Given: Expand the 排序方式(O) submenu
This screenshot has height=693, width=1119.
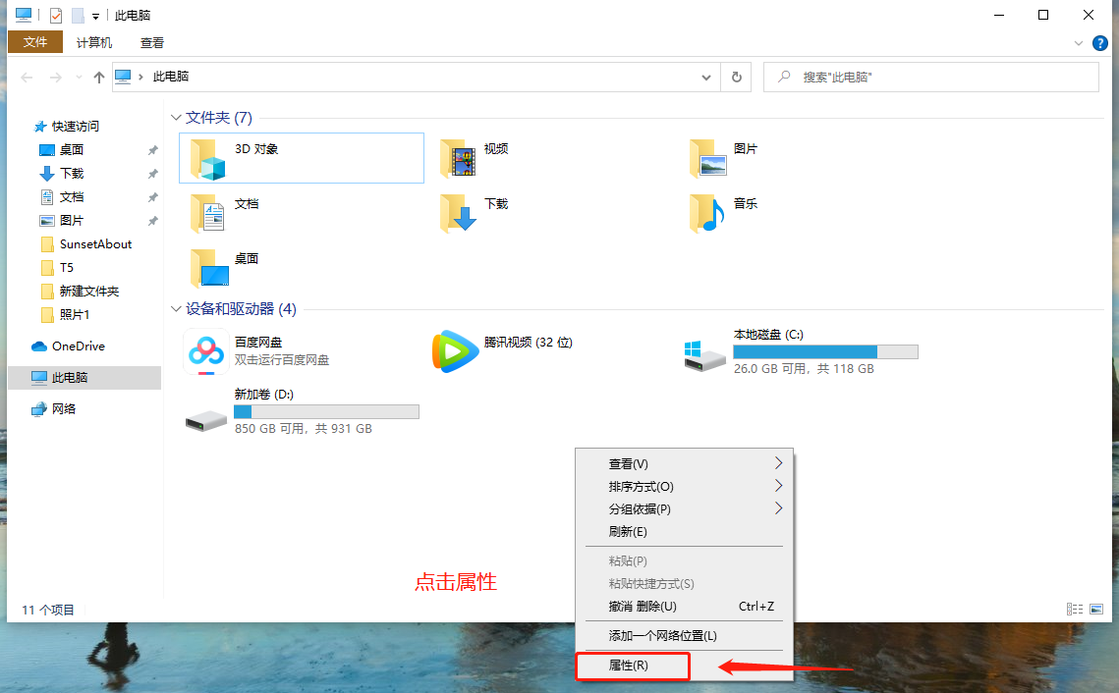Looking at the screenshot, I should (685, 487).
